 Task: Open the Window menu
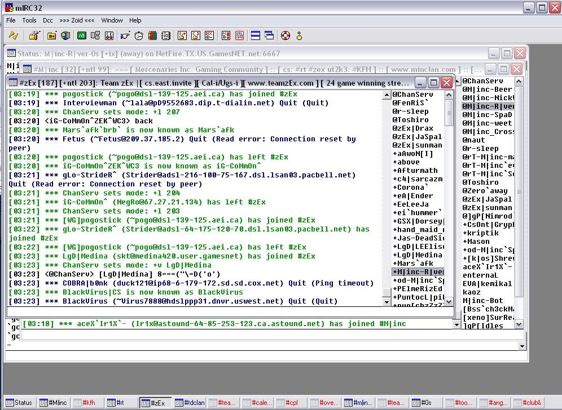tap(112, 20)
